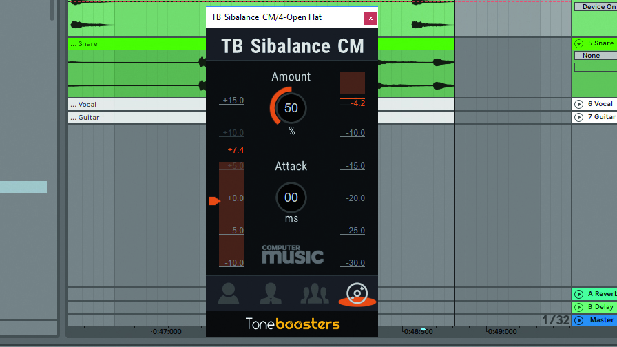This screenshot has height=347, width=617.
Task: Unfold the Master track
Action: pos(578,320)
